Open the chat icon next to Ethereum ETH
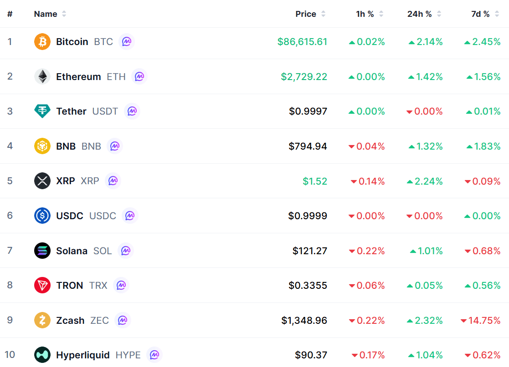This screenshot has width=509, height=367. coord(139,76)
